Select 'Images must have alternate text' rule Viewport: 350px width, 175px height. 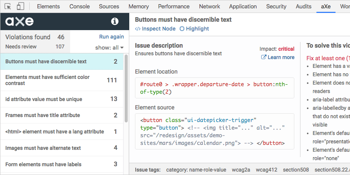pos(62,148)
